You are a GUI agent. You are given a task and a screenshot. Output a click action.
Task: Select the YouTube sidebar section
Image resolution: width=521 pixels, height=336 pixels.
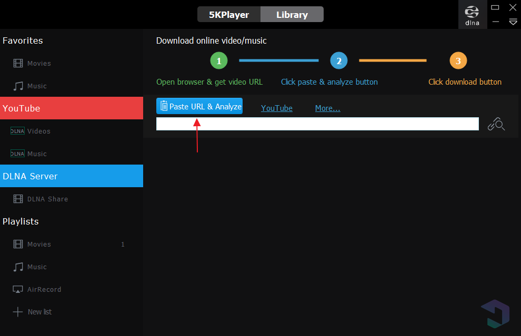pos(71,108)
